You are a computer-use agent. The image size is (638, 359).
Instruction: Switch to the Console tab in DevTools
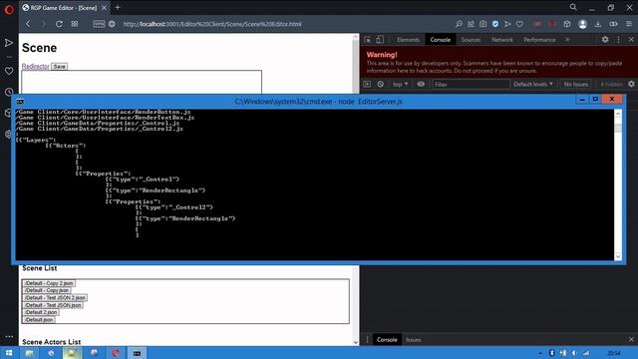pos(441,40)
